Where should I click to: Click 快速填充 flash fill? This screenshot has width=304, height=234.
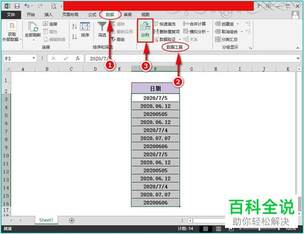(x=165, y=24)
